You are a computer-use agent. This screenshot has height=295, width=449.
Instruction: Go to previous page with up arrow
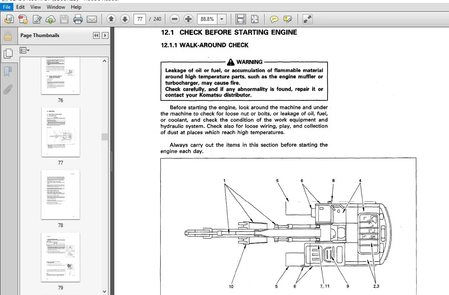[111, 19]
